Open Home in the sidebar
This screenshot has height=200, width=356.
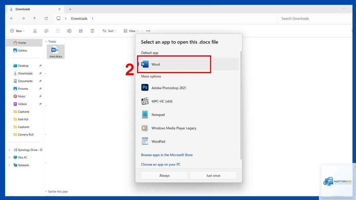24,43
